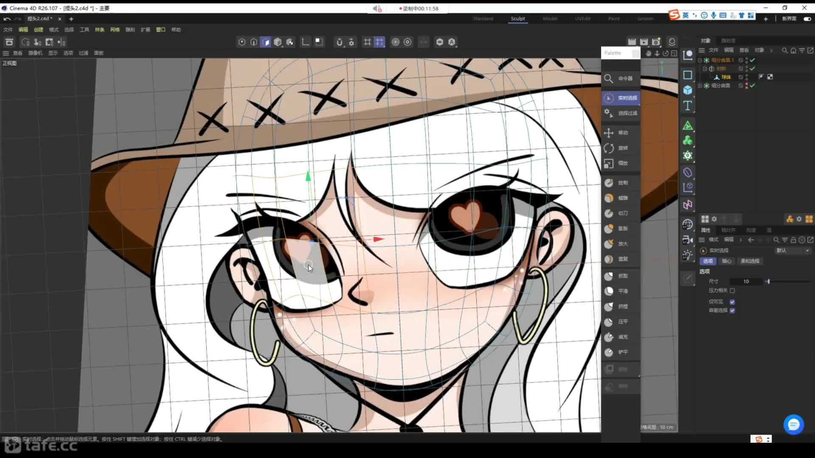815x458 pixels.
Task: Open the 文件 file menu
Action: pyautogui.click(x=8, y=30)
